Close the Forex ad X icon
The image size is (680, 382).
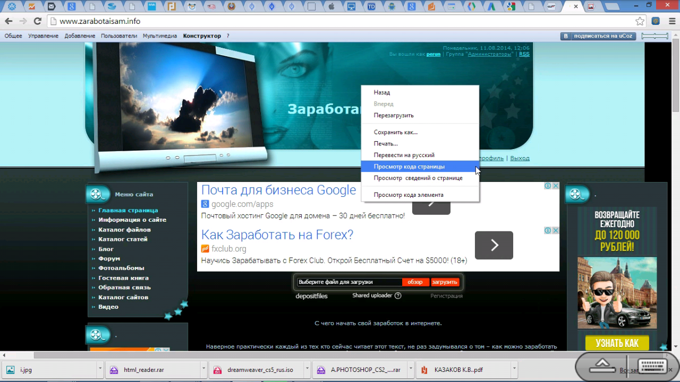(x=555, y=230)
